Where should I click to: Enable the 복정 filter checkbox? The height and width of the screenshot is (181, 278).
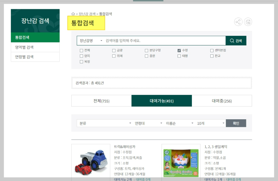(x=81, y=62)
